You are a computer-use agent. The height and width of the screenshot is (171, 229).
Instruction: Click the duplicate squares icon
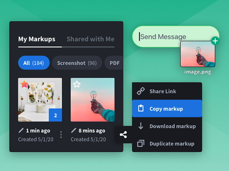pyautogui.click(x=141, y=144)
